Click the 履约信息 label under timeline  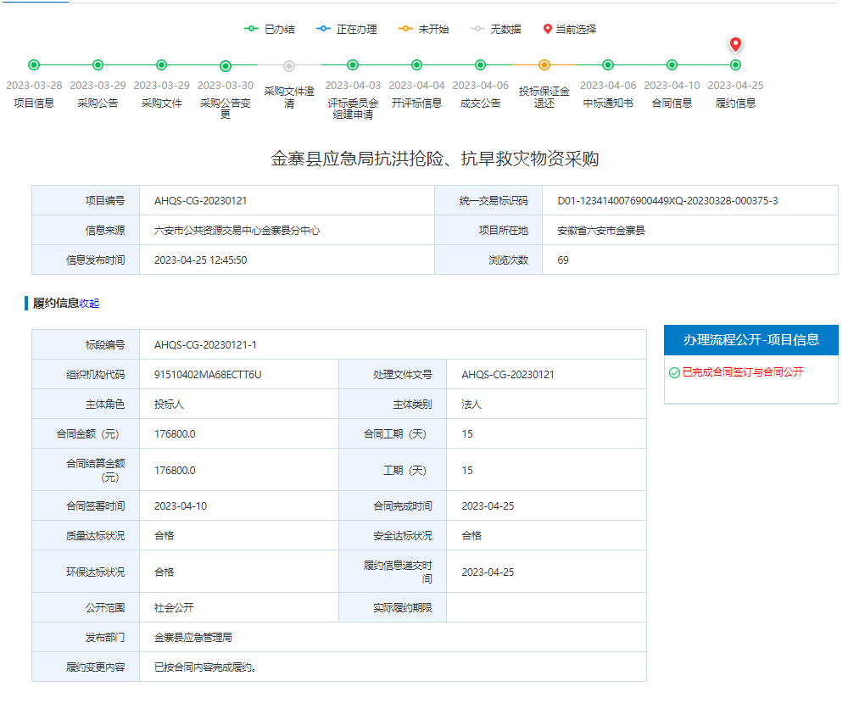[735, 103]
